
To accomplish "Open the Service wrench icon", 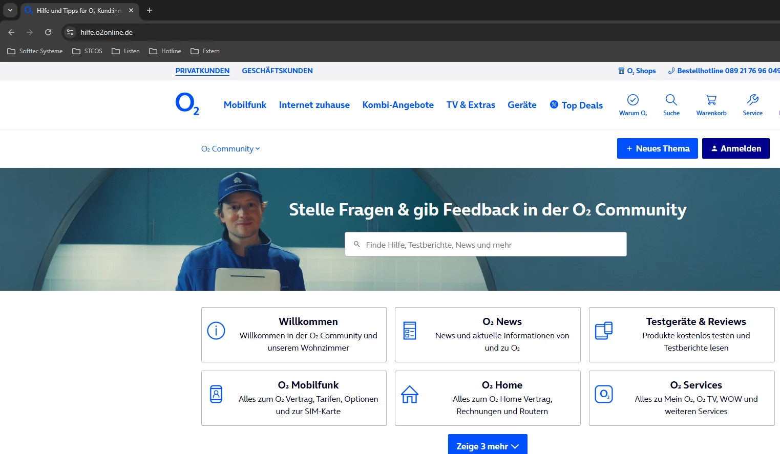I will 753,100.
